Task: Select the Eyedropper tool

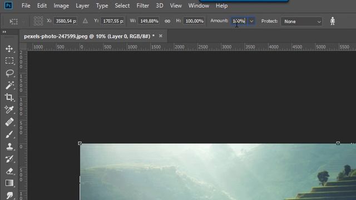Action: pyautogui.click(x=9, y=110)
